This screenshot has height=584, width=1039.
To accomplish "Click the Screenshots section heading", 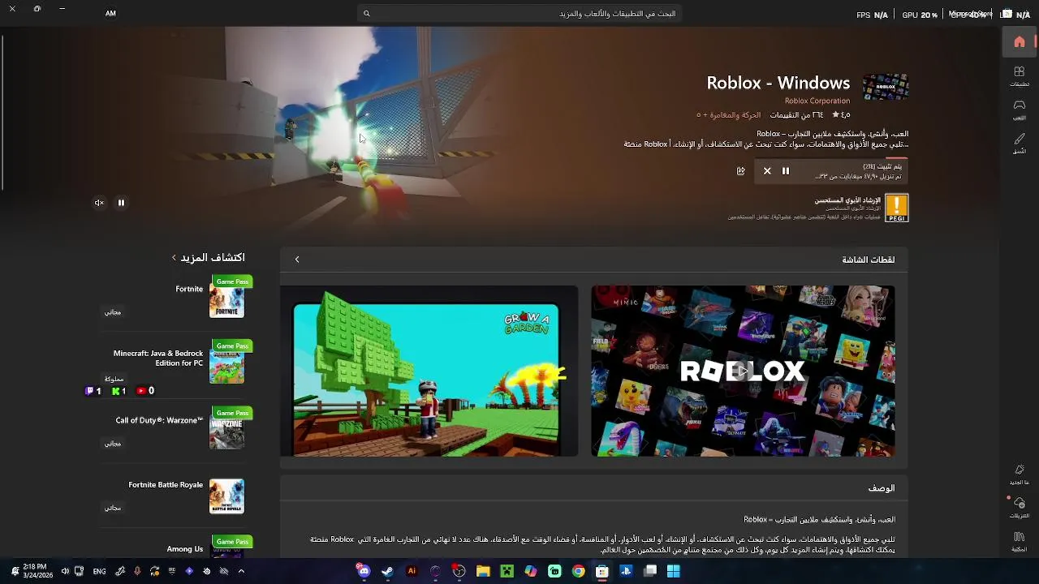I will click(x=869, y=260).
